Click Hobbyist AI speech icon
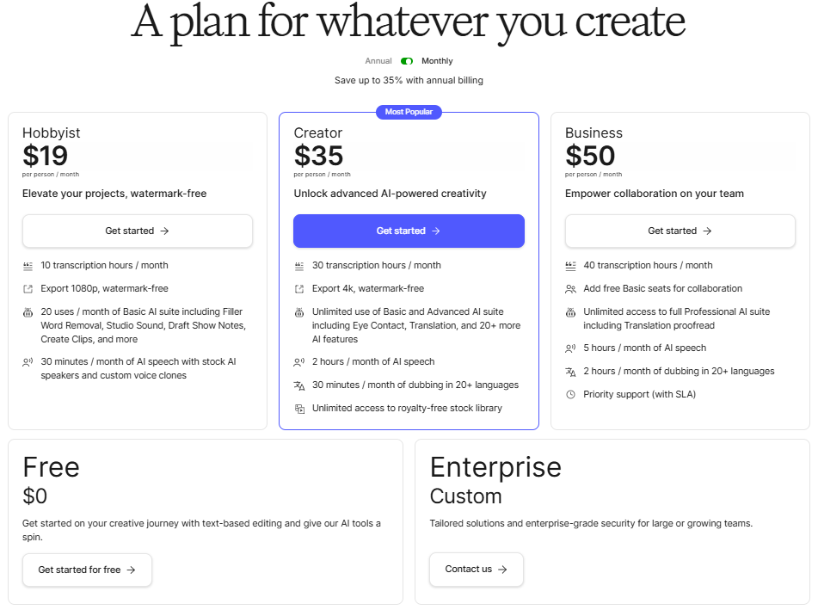The width and height of the screenshot is (818, 610). (x=28, y=362)
